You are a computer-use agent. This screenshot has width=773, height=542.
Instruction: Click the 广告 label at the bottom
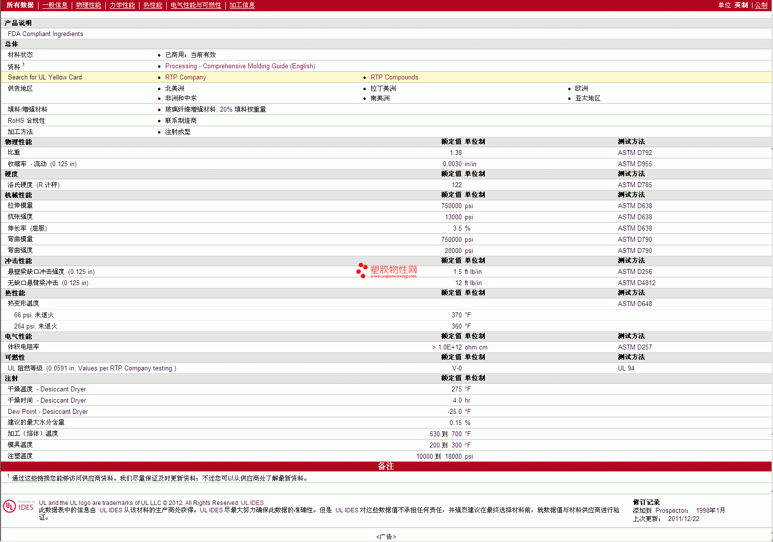tap(386, 537)
